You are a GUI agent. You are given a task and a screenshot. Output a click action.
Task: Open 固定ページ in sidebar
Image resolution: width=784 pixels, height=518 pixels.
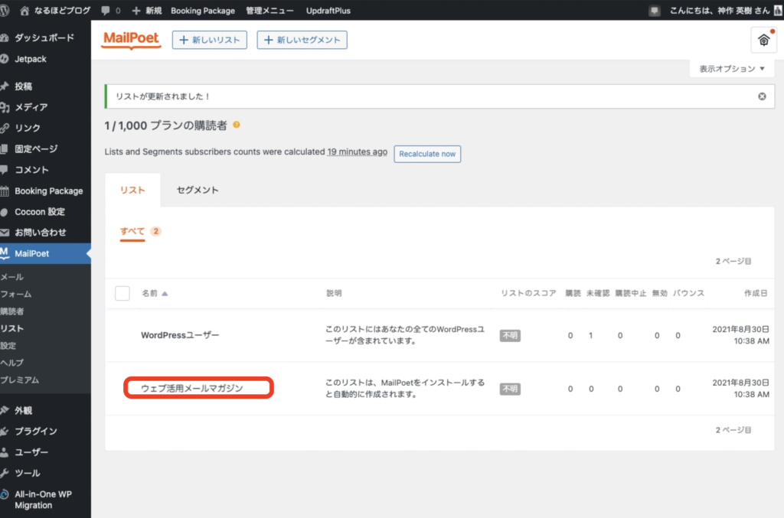pyautogui.click(x=36, y=149)
